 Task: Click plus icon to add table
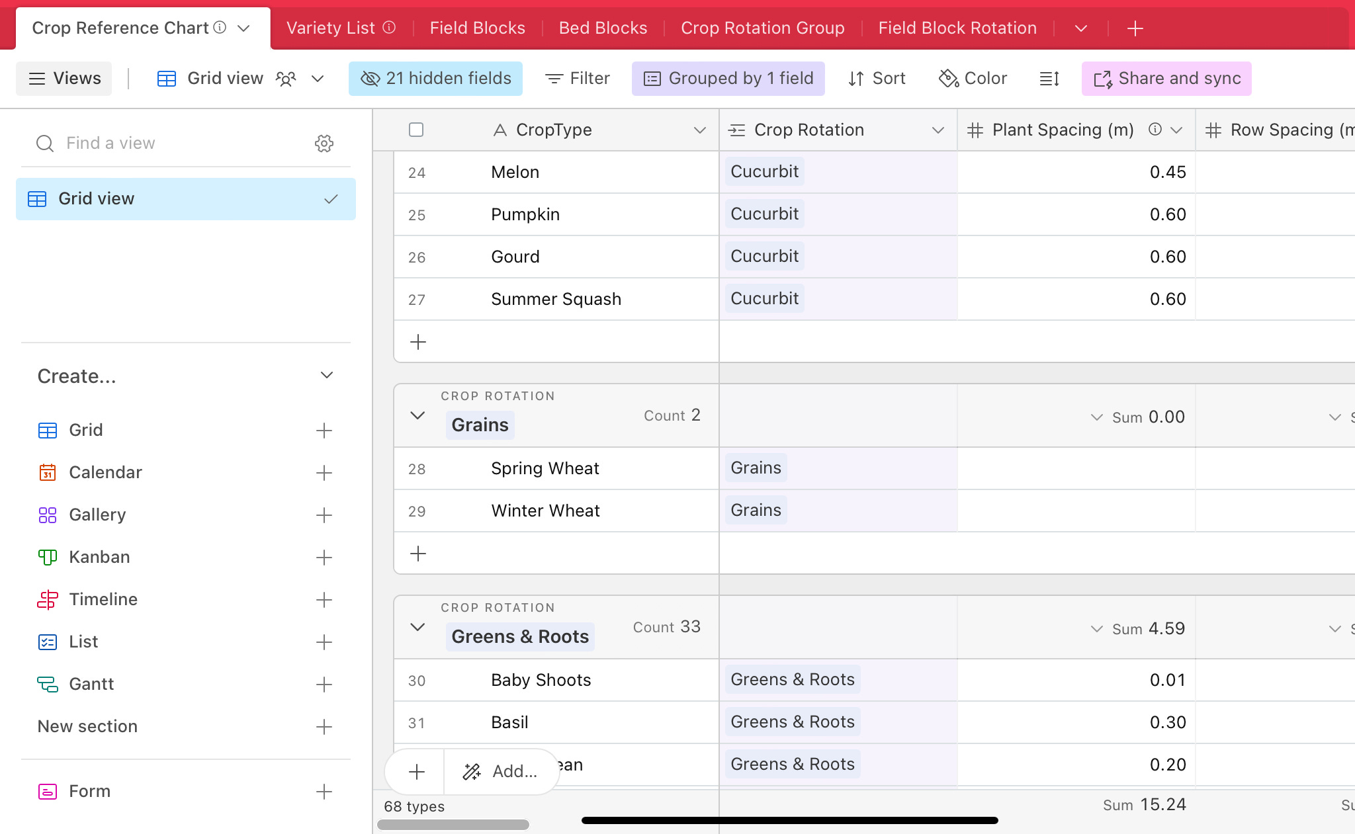[x=1135, y=28]
